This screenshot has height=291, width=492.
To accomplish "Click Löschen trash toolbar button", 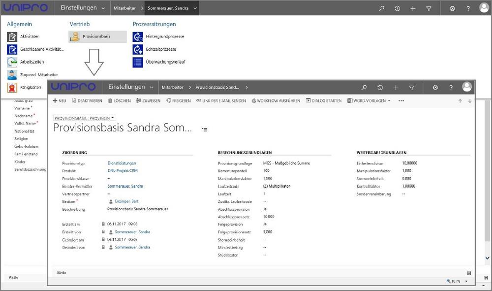I will 119,101.
